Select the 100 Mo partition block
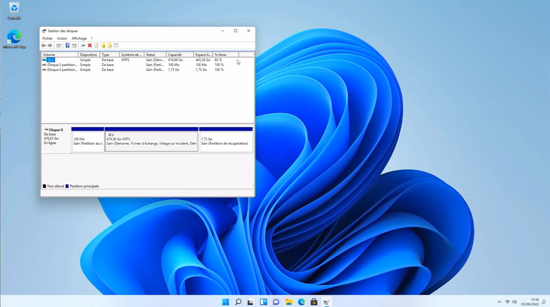Image resolution: width=550 pixels, height=307 pixels. 88,139
